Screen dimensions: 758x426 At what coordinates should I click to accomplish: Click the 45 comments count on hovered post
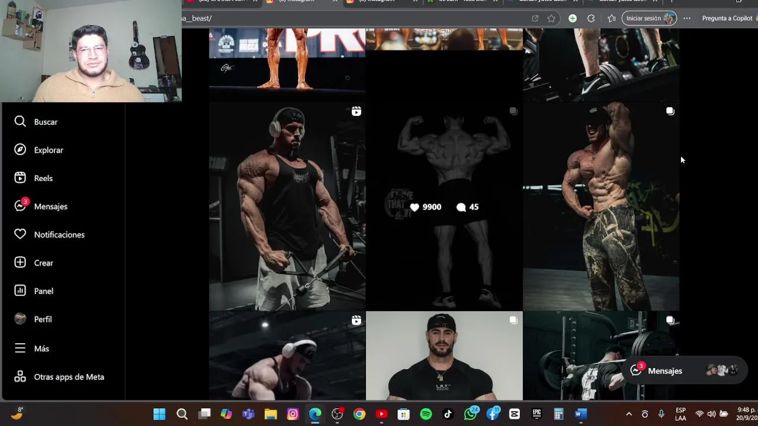click(x=468, y=207)
